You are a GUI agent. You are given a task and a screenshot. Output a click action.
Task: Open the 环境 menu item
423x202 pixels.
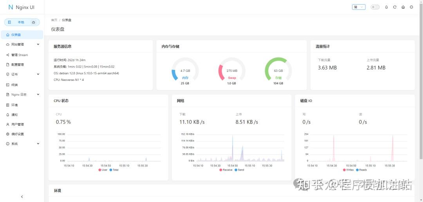pos(22,105)
